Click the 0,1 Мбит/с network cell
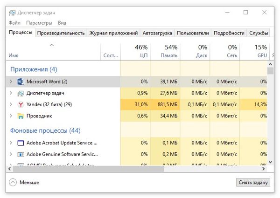280x198 pixels. [x=225, y=104]
